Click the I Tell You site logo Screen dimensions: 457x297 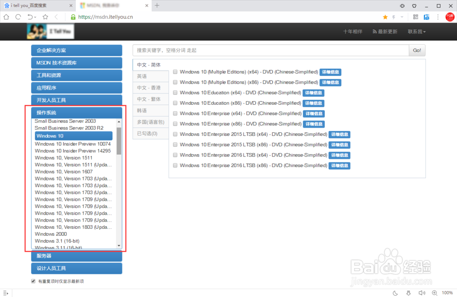coord(50,31)
